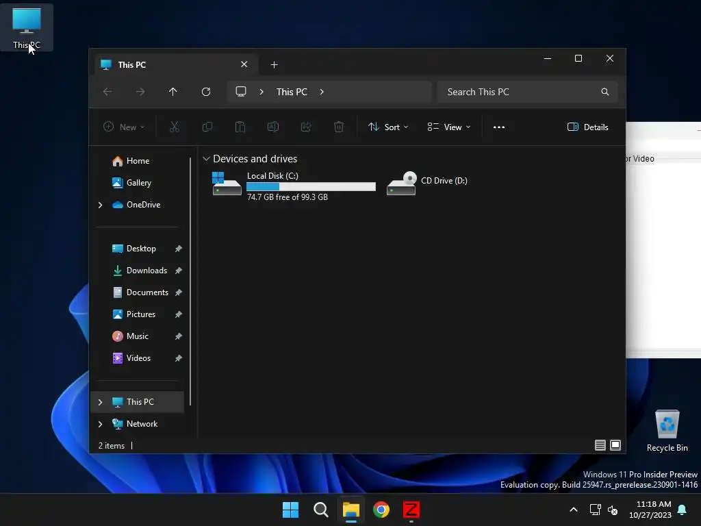The height and width of the screenshot is (526, 701).
Task: Click chevron before This PC in address bar
Action: [262, 92]
